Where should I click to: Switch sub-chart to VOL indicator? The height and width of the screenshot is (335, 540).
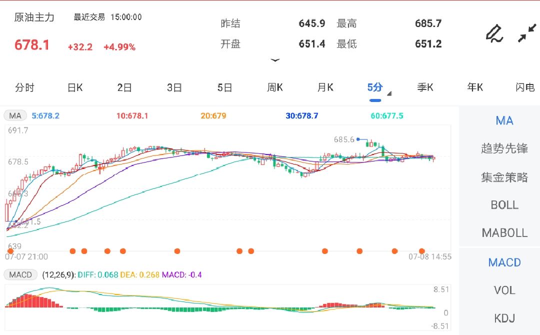(x=504, y=290)
